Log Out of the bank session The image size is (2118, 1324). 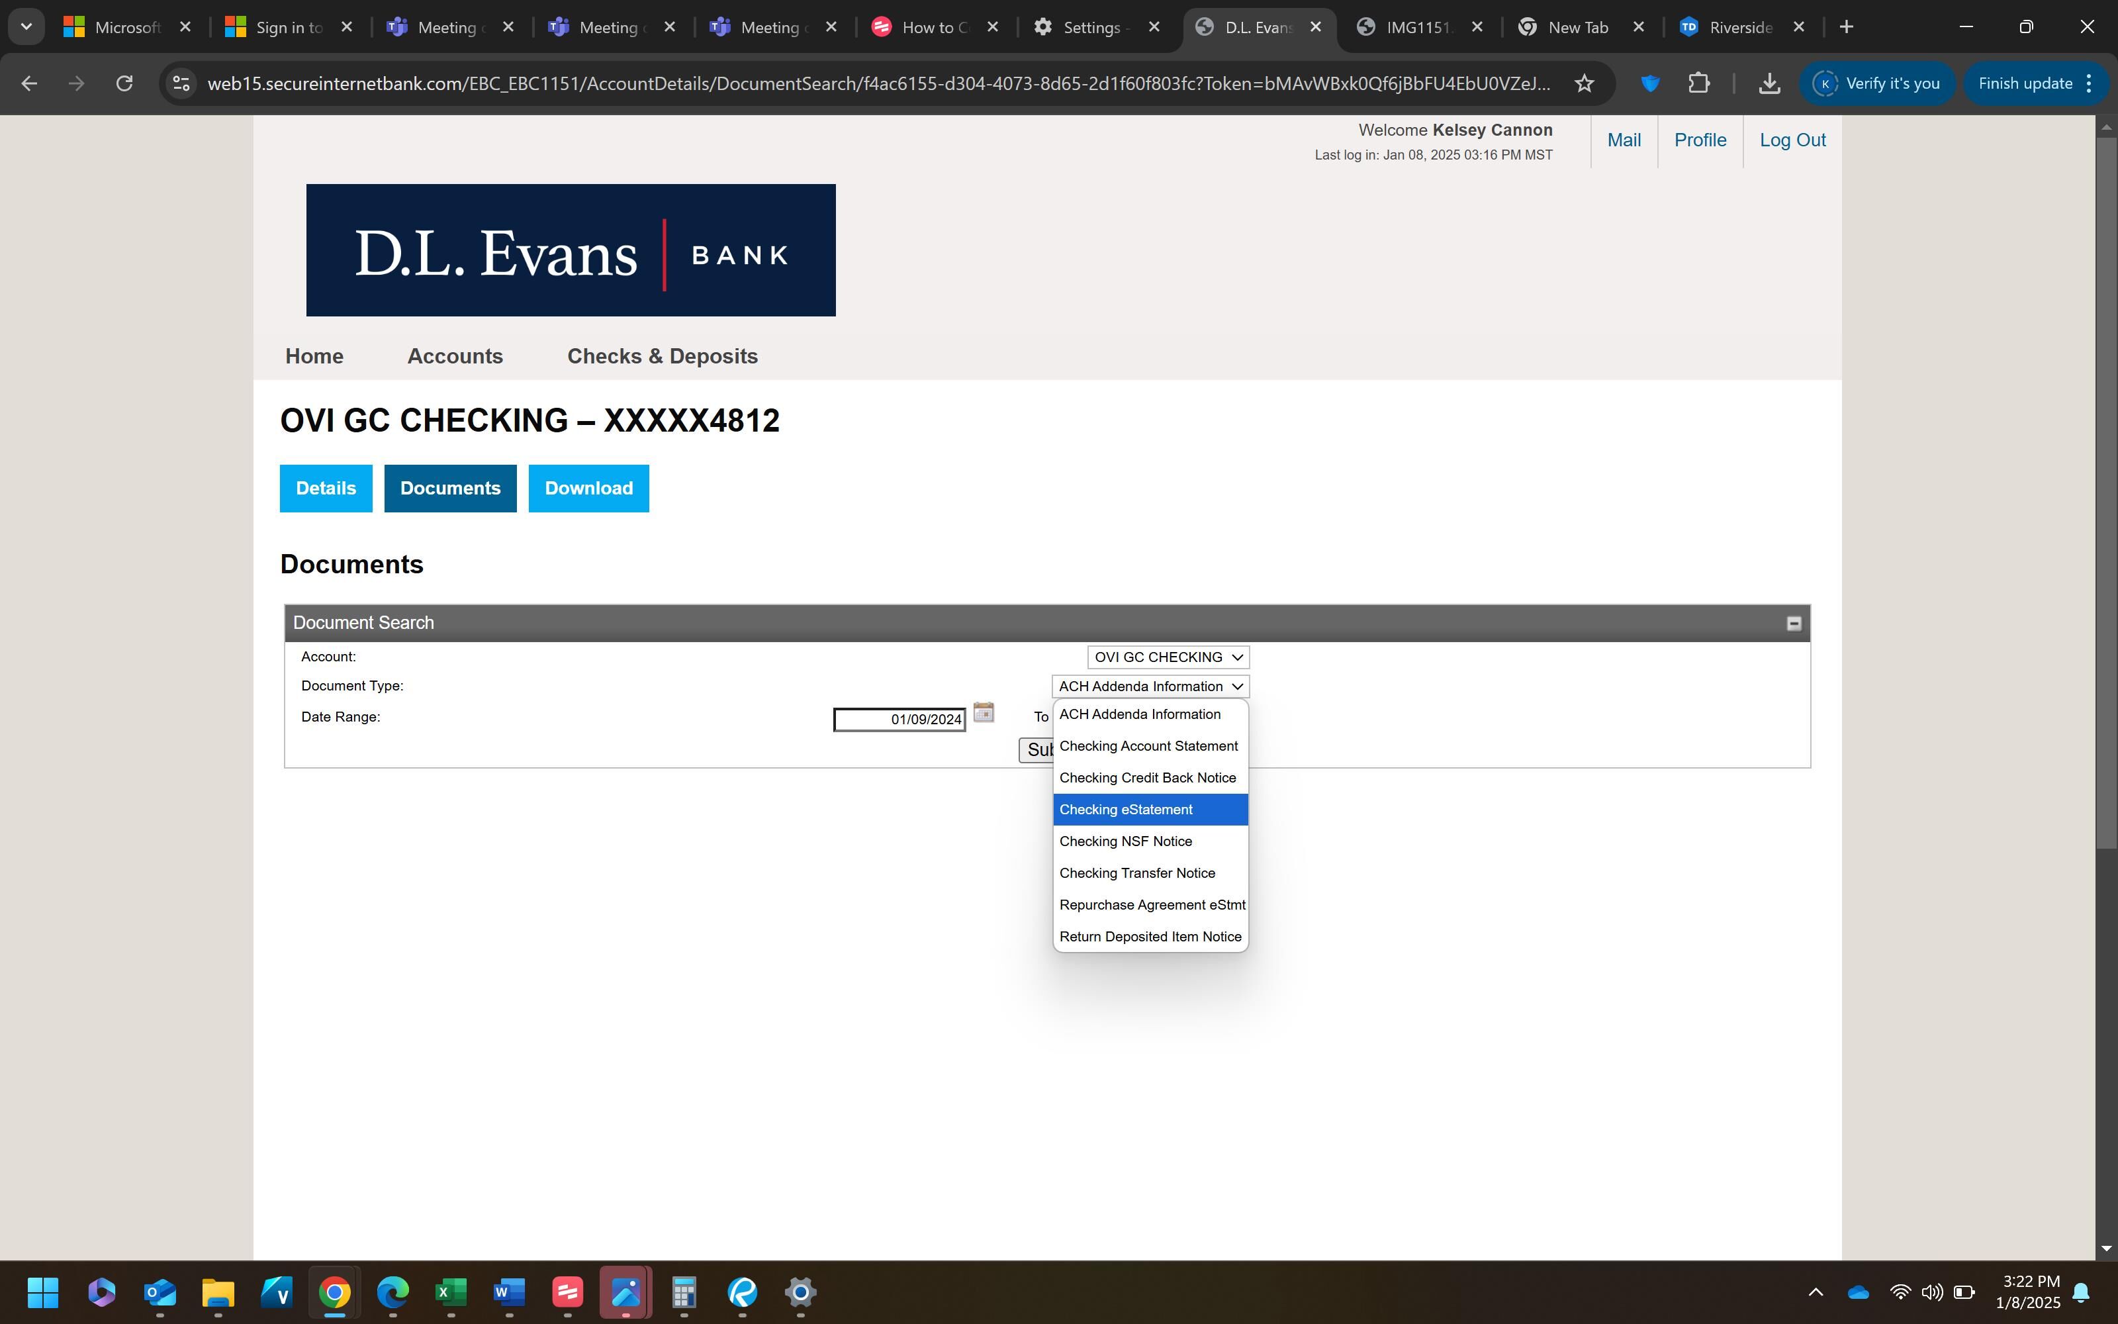point(1792,140)
